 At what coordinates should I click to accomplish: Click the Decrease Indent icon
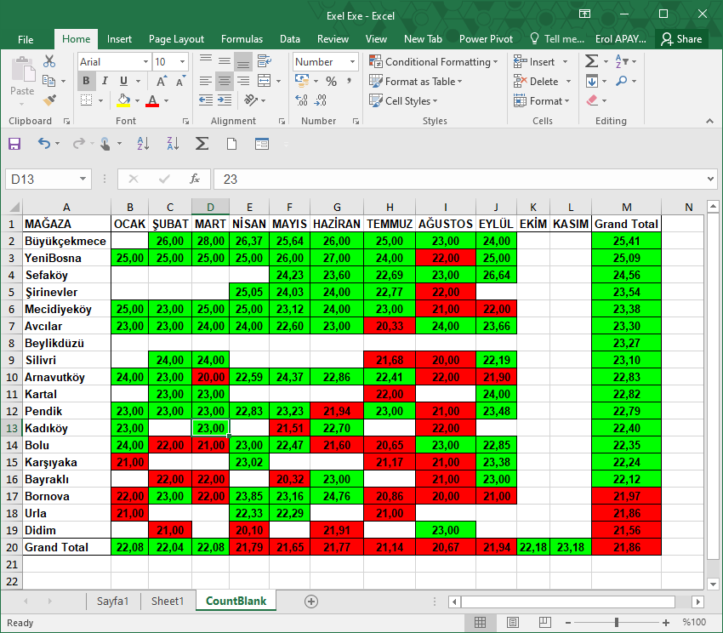(206, 100)
